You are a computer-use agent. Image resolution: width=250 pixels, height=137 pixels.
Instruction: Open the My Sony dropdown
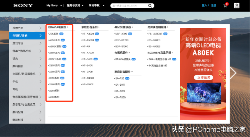pyautogui.click(x=54, y=6)
